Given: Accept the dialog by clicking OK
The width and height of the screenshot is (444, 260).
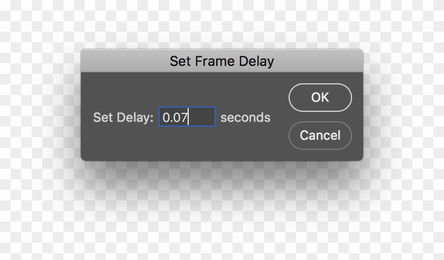Looking at the screenshot, I should 320,98.
